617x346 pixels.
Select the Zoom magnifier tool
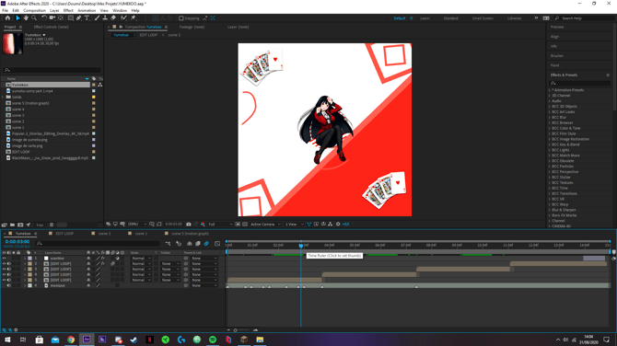(x=34, y=18)
